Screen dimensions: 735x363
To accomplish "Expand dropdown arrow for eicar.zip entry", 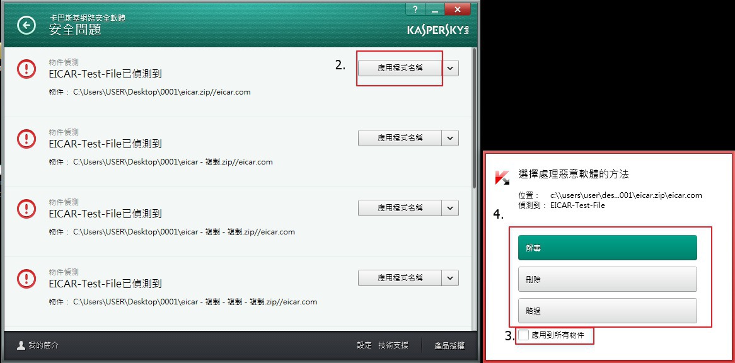I will tap(450, 68).
